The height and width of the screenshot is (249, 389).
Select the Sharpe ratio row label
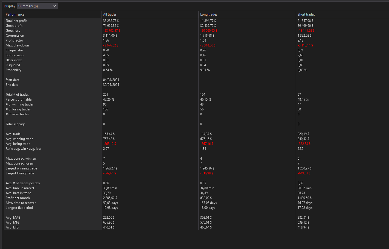pos(14,50)
